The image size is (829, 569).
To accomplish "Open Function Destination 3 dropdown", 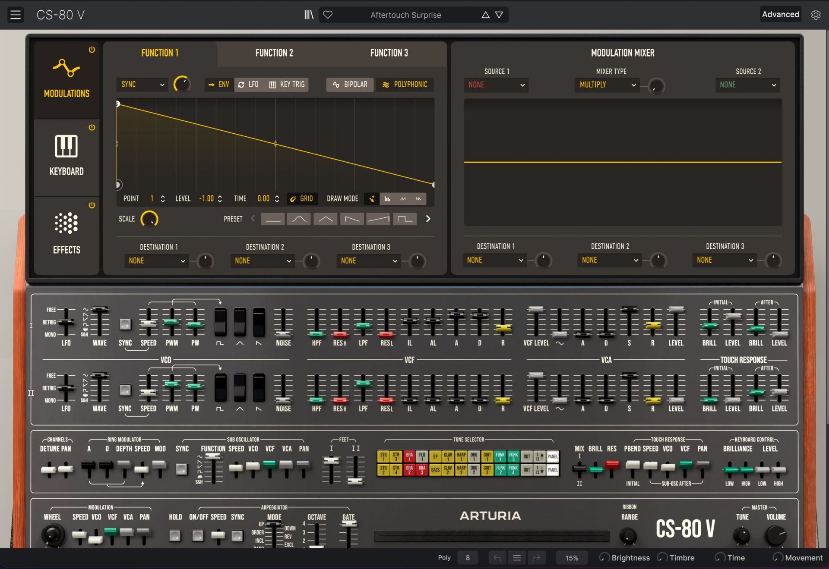I will [369, 261].
